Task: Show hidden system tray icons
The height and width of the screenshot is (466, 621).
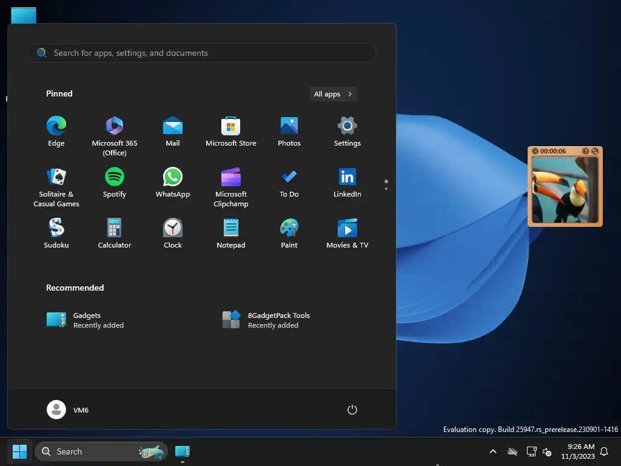Action: (493, 451)
